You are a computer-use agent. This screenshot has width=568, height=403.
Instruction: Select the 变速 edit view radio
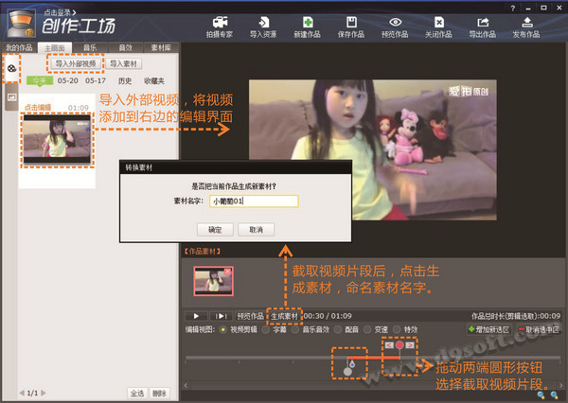pos(367,329)
